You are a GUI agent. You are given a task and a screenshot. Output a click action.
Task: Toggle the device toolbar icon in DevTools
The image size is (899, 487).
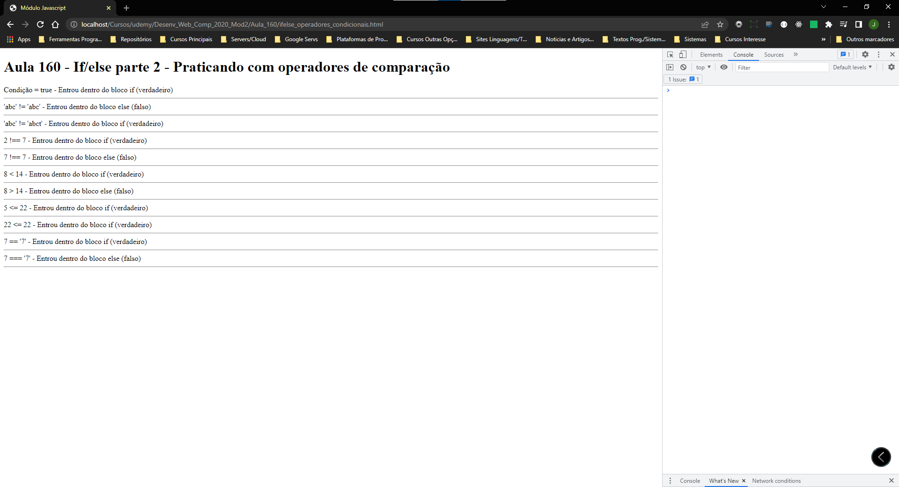coord(683,54)
